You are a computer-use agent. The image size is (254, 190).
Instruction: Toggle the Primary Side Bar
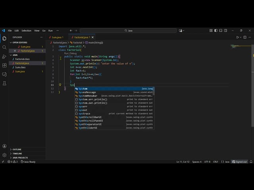pyautogui.click(x=216, y=30)
